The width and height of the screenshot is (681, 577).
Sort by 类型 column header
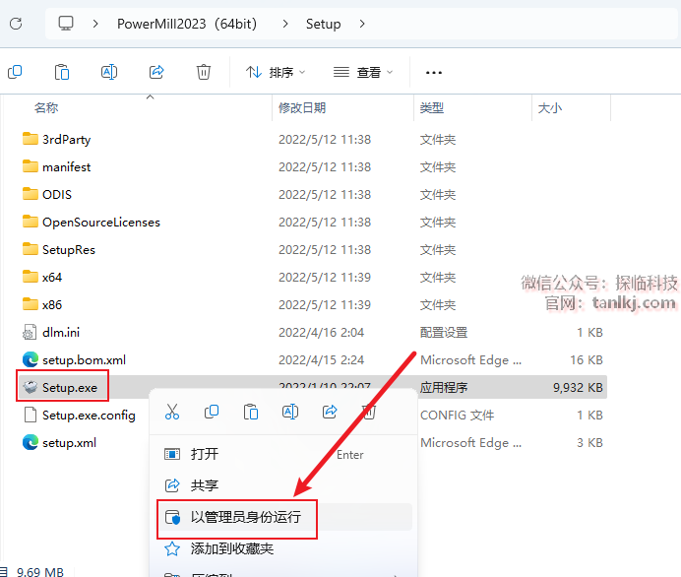click(x=432, y=107)
